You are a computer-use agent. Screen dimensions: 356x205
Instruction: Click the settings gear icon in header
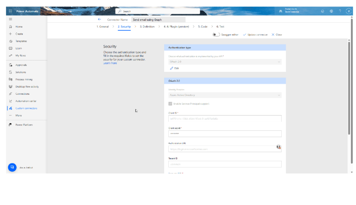(x=331, y=11)
